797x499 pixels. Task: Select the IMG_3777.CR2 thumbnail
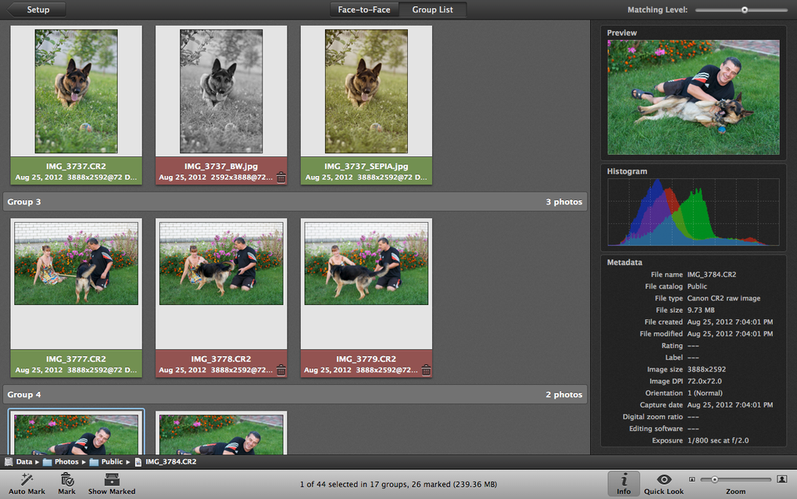click(x=77, y=264)
